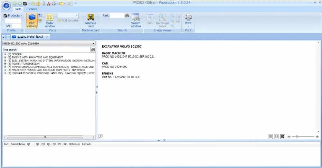Click the SN serial number input field
The width and height of the screenshot is (322, 168).
16,26
